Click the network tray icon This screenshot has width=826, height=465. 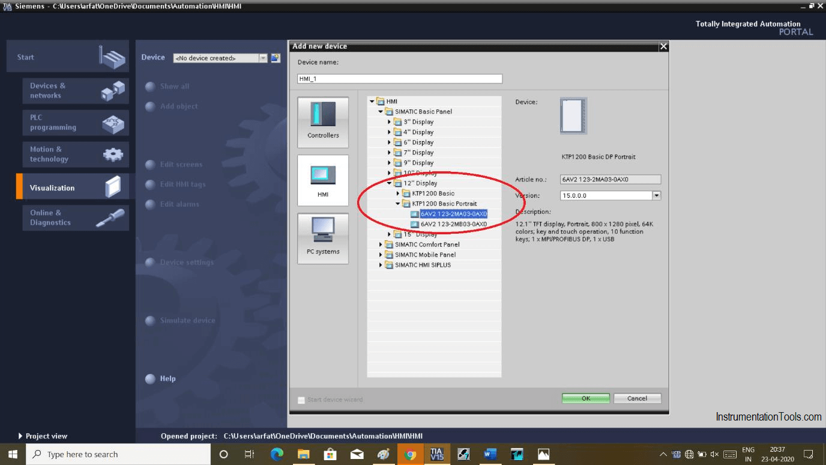[689, 454]
